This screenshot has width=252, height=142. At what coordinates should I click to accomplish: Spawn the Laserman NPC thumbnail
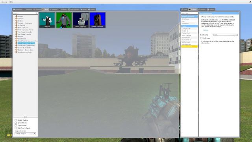coord(47,20)
